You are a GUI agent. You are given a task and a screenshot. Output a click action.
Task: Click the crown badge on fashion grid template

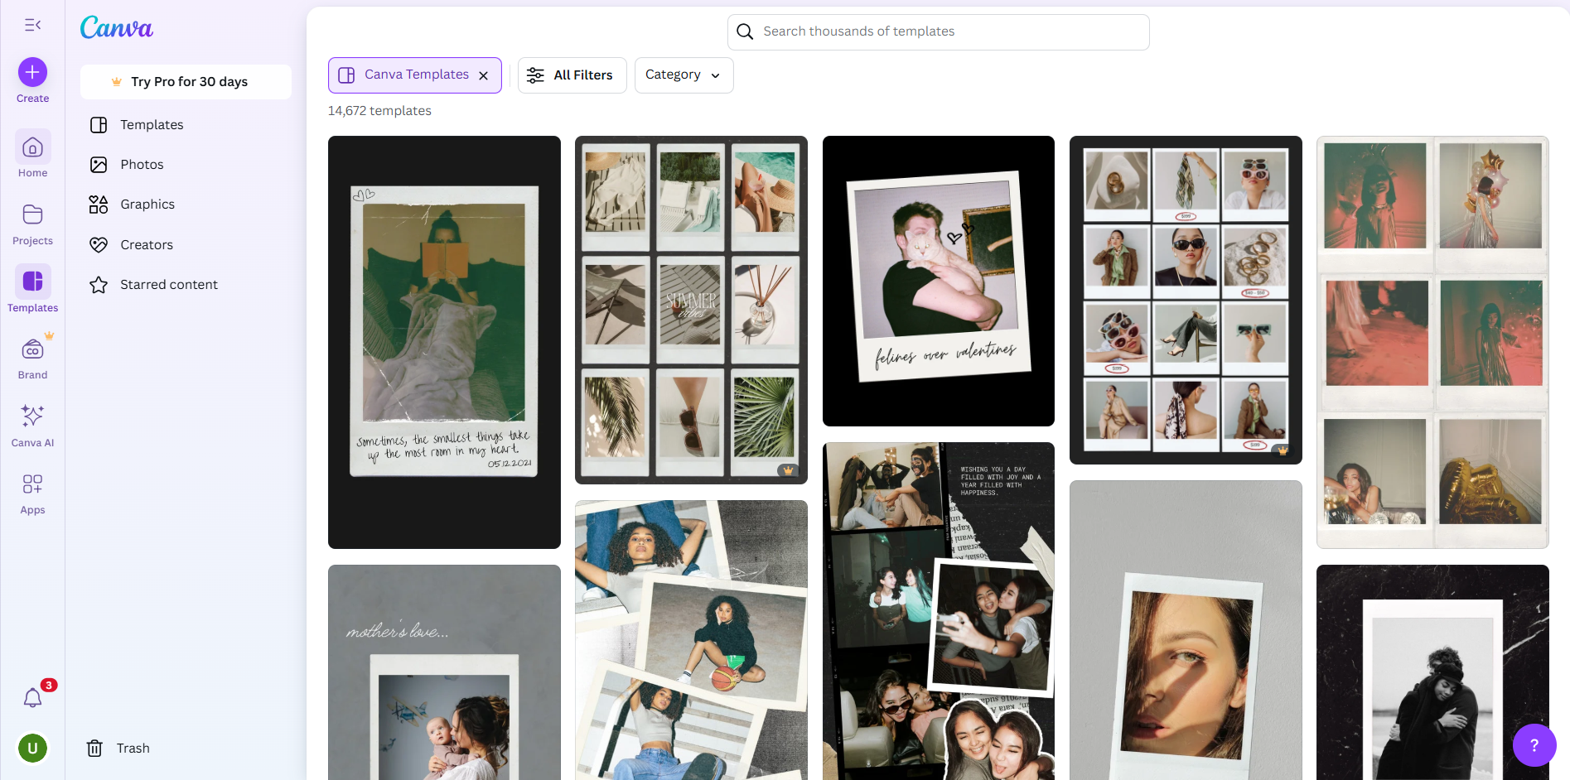[x=1283, y=450]
